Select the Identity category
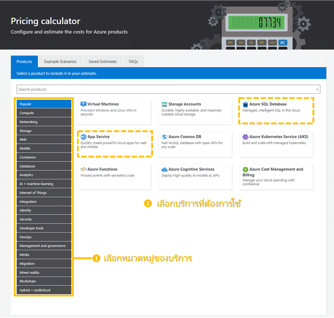This screenshot has height=318, width=334. click(x=44, y=210)
